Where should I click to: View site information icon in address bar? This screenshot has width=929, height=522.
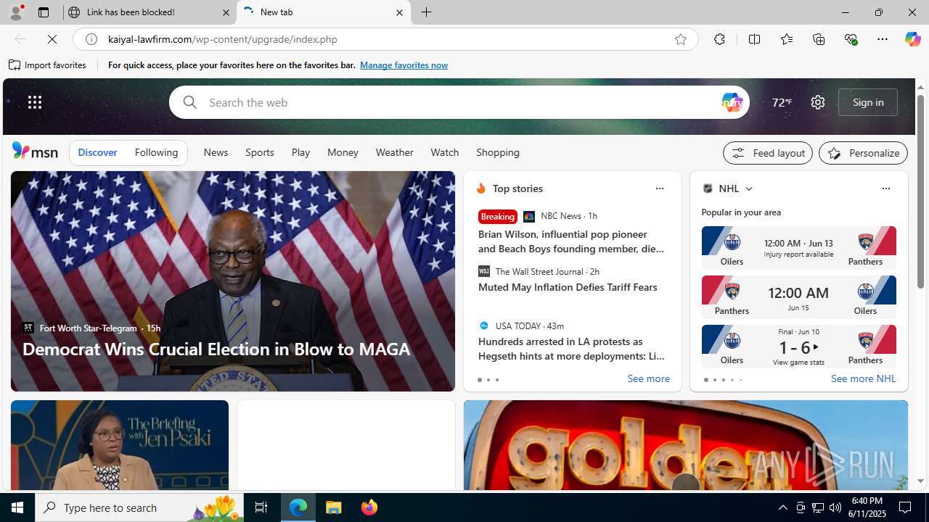pos(91,39)
